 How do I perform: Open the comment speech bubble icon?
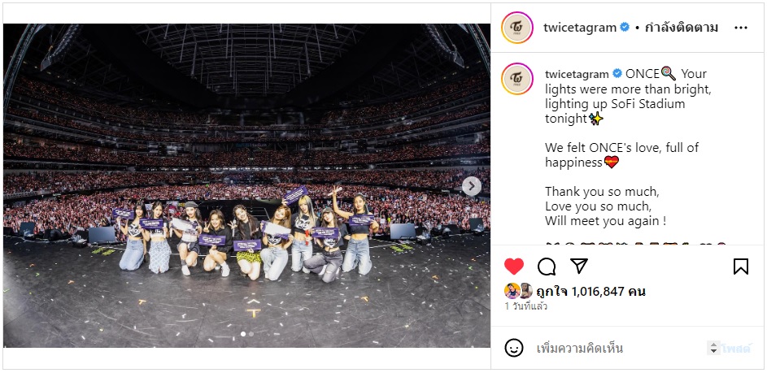[547, 267]
